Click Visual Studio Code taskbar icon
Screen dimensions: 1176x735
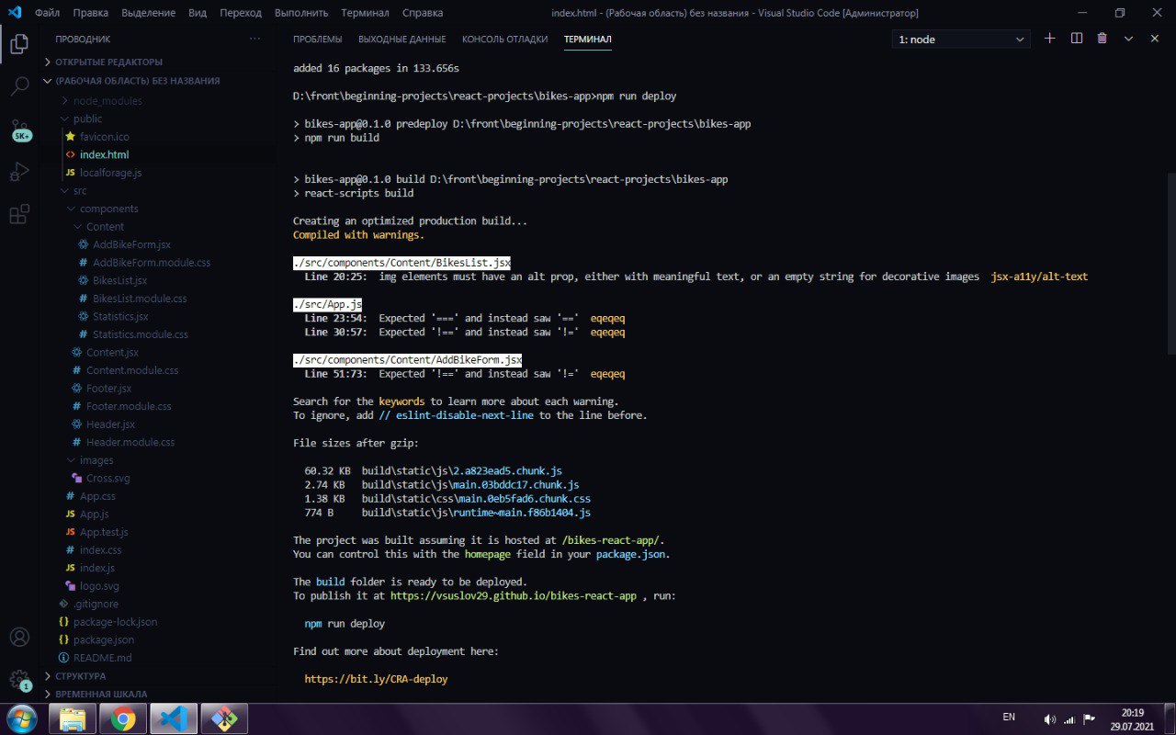[x=174, y=718]
